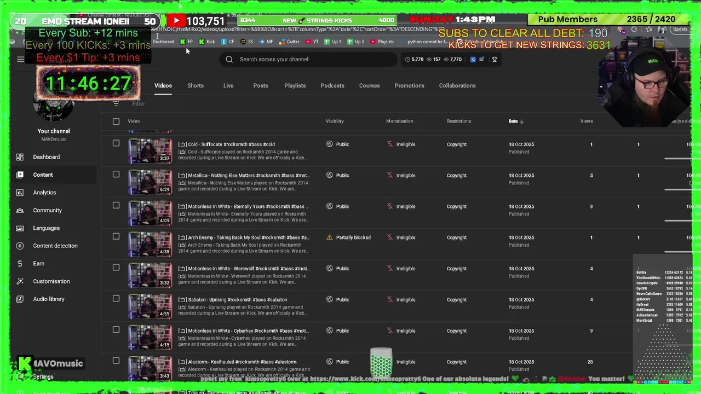
Task: Select the Metallica - Nothing Else Matters checkbox
Action: 116,175
